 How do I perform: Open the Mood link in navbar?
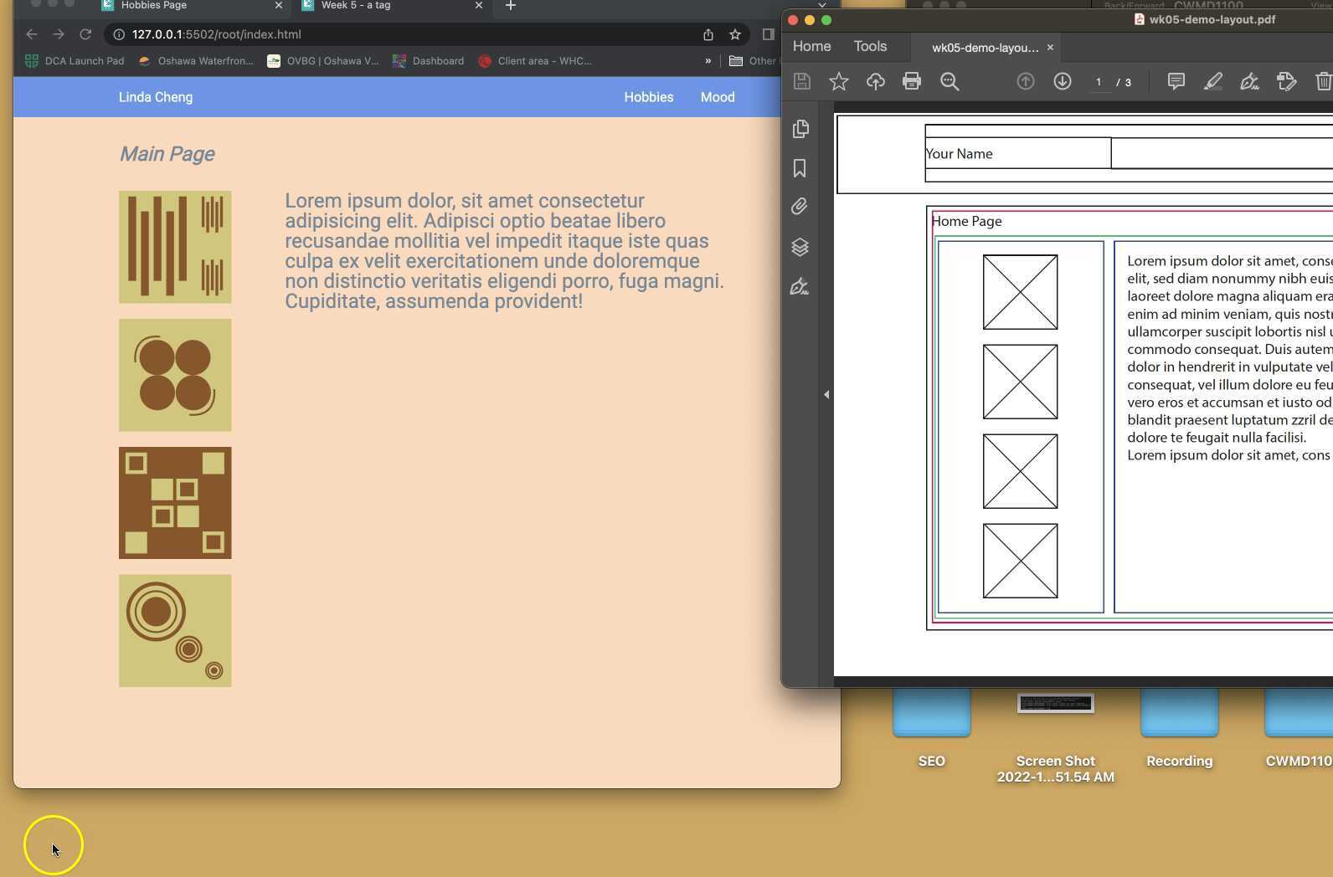click(x=717, y=97)
